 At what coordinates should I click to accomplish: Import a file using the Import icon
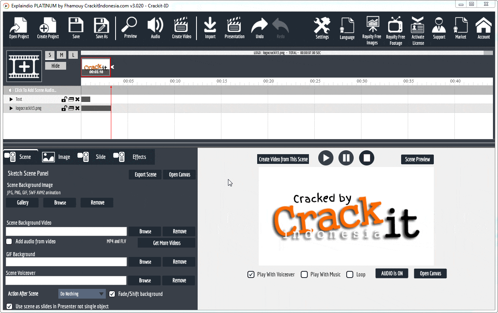coord(210,27)
